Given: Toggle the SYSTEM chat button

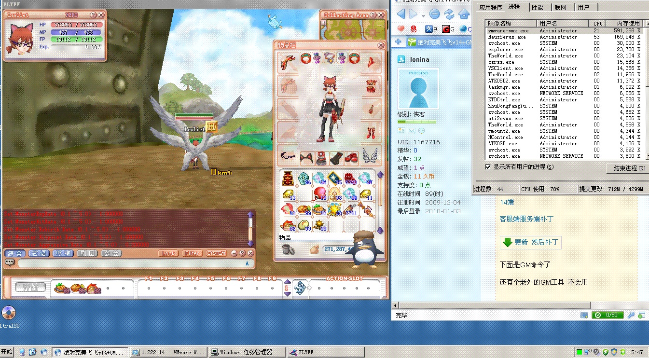Looking at the screenshot, I should click(x=216, y=253).
